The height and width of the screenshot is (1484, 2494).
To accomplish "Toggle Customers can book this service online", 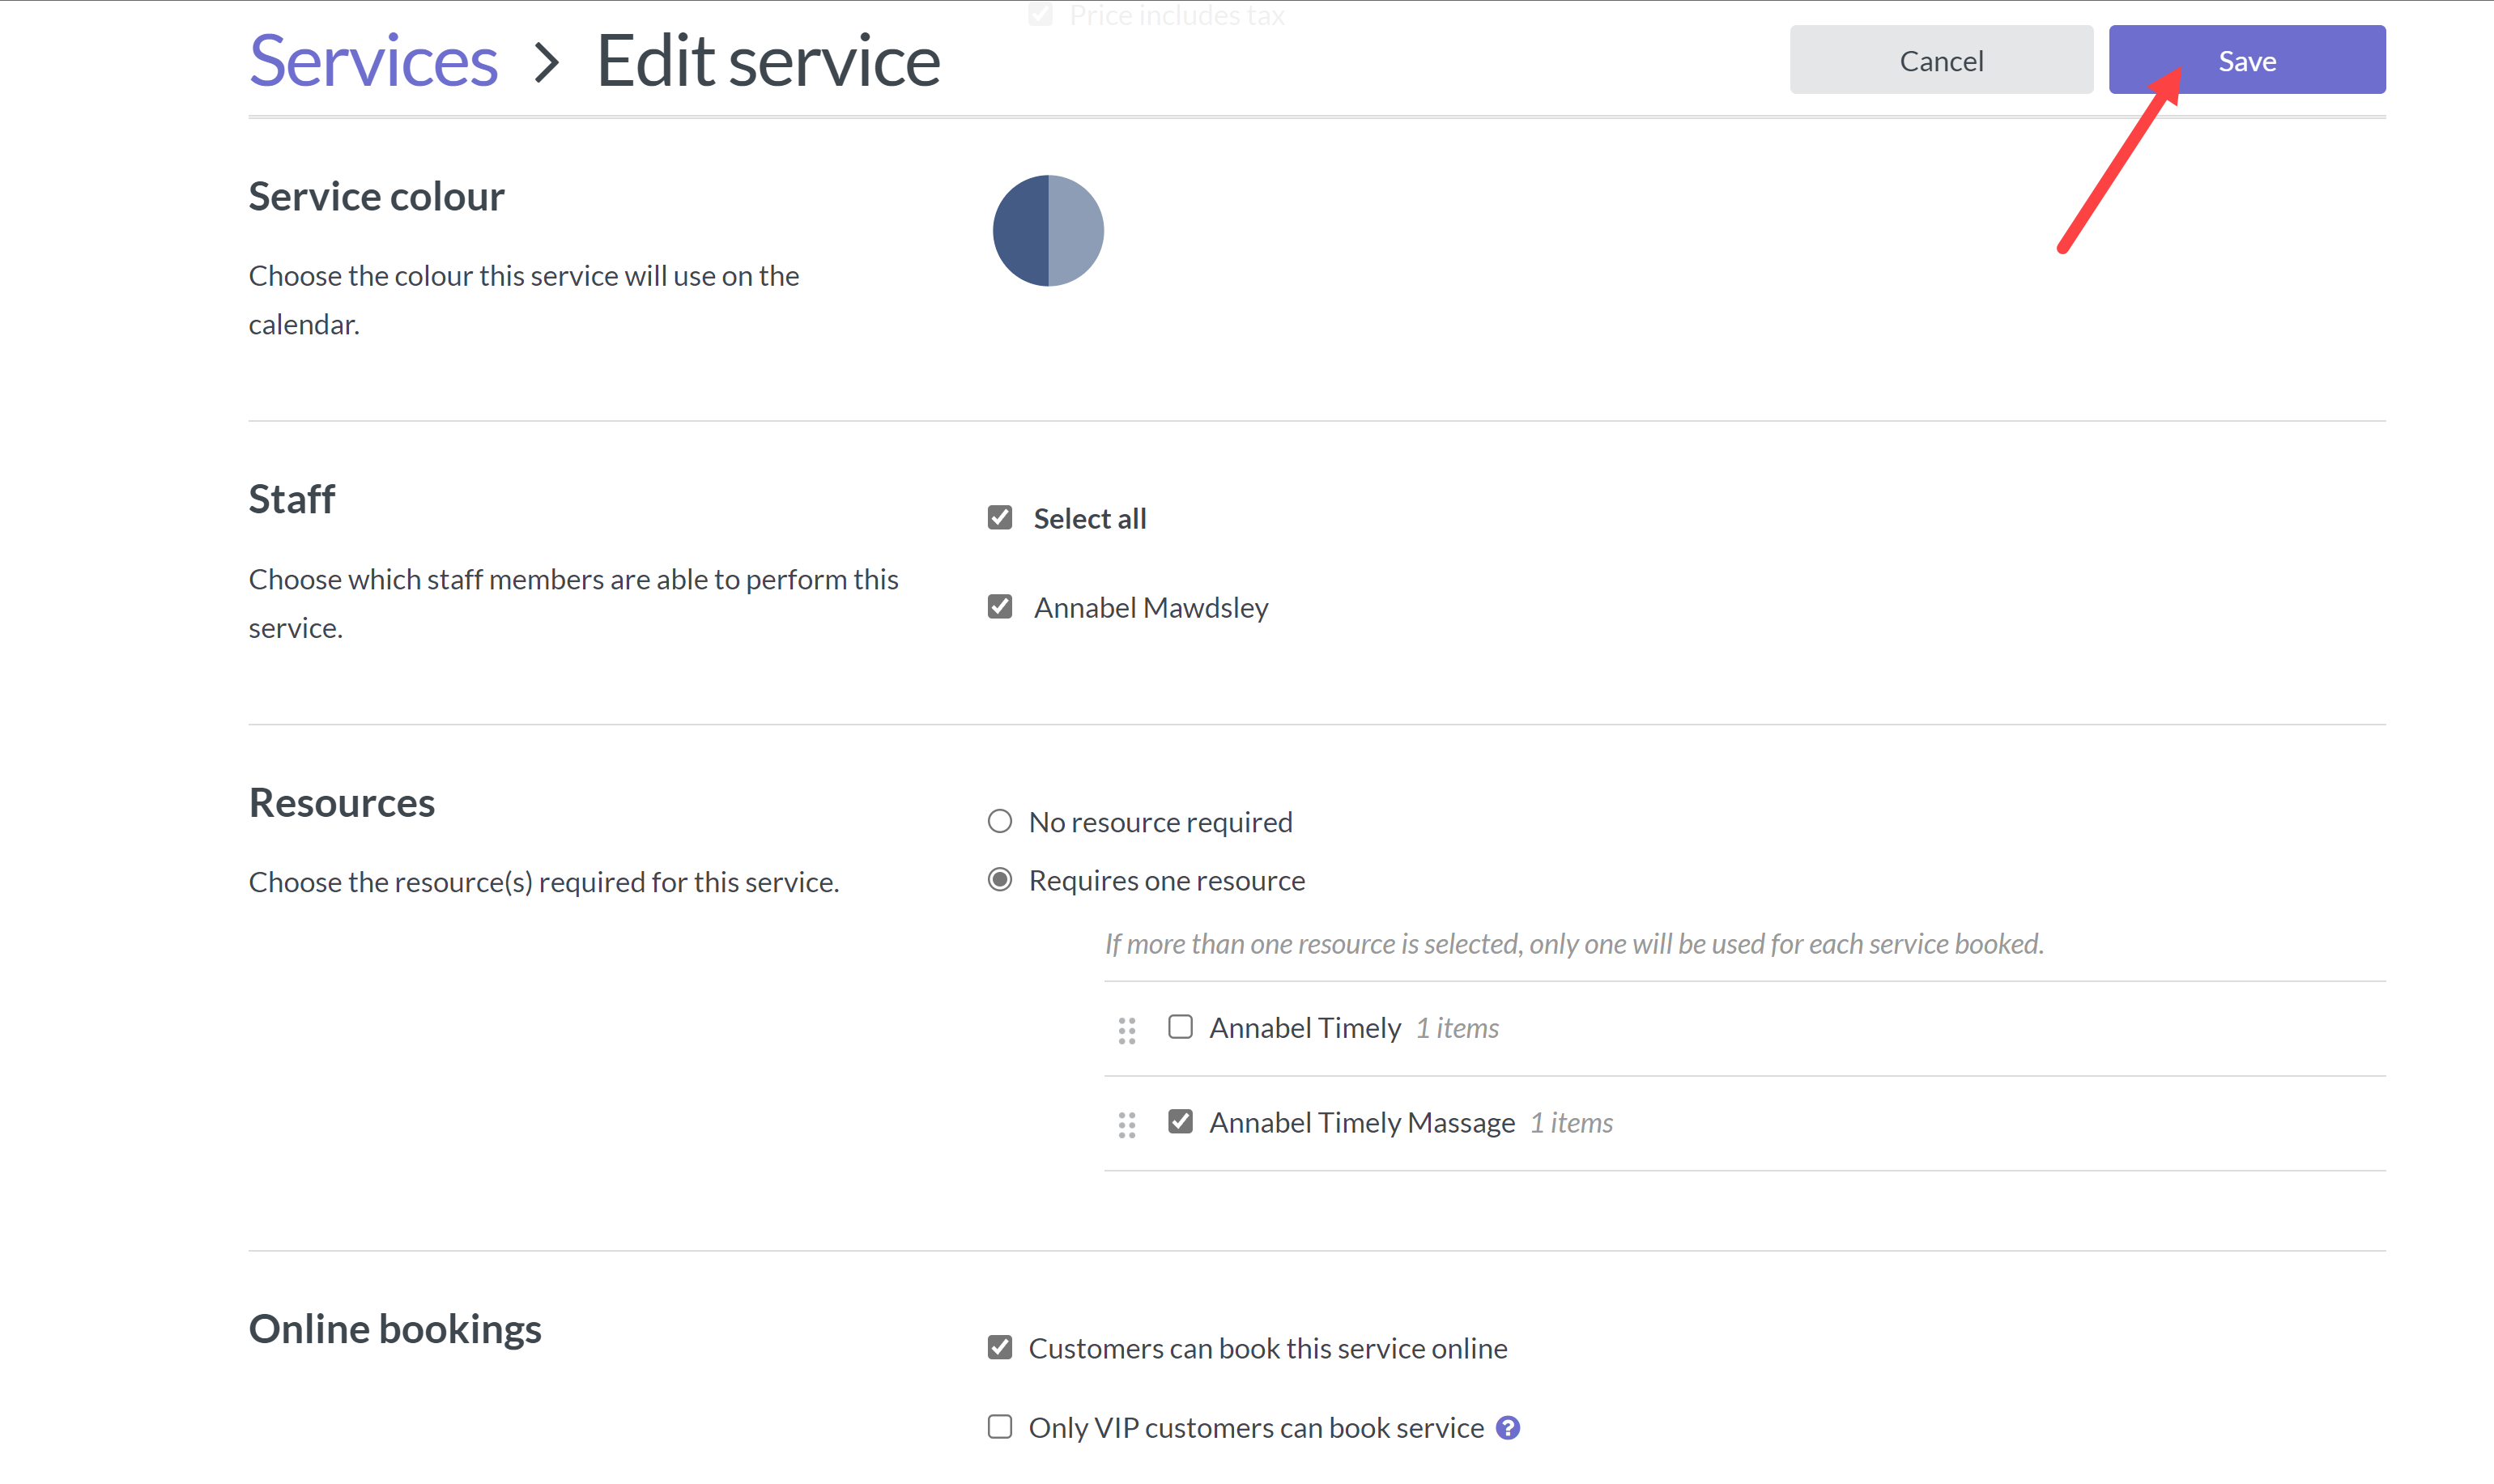I will tap(999, 1347).
